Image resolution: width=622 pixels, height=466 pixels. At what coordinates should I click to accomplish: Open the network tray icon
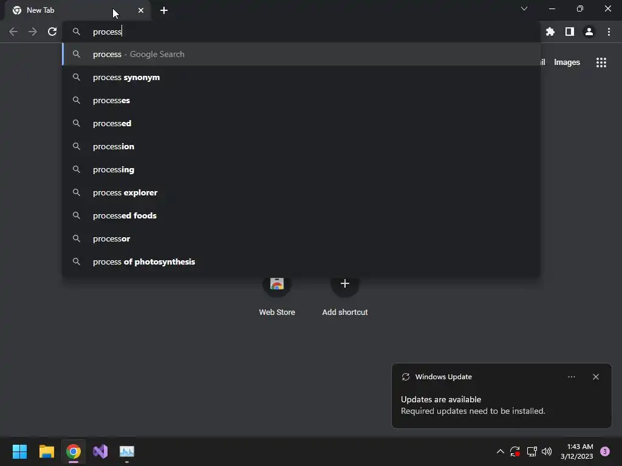[x=531, y=451]
